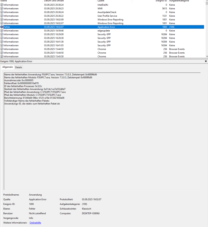Click the header text Ereignis 1000, Application Error

16,61
